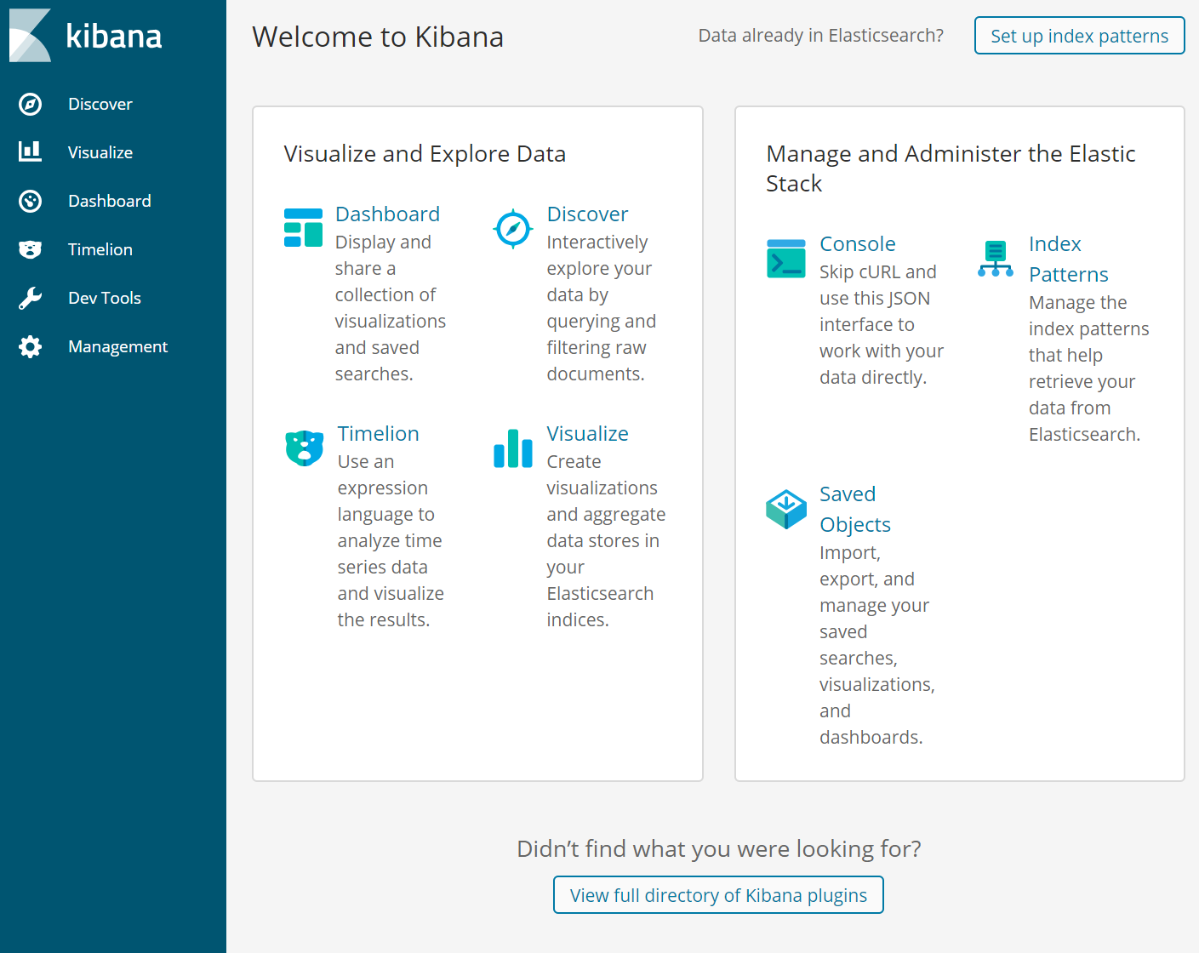1199x953 pixels.
Task: Open Dev Tools from the sidebar
Action: click(x=105, y=299)
